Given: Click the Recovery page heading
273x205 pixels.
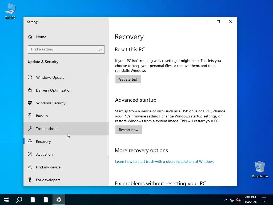Looking at the screenshot, I should 129,37.
